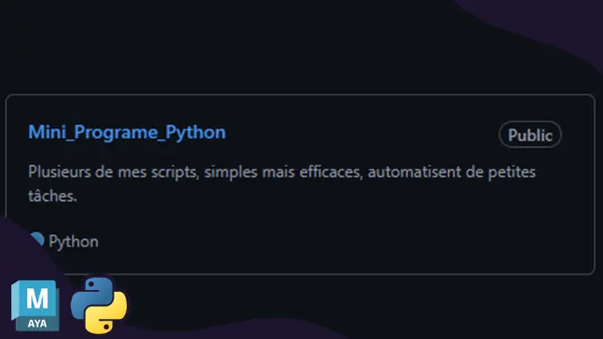Image resolution: width=603 pixels, height=339 pixels.
Task: Open the Mini_Programe_Python repository link
Action: (x=127, y=133)
